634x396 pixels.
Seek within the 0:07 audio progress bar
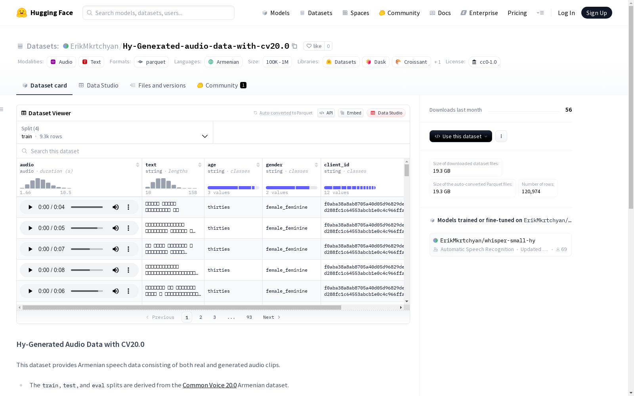tap(87, 249)
